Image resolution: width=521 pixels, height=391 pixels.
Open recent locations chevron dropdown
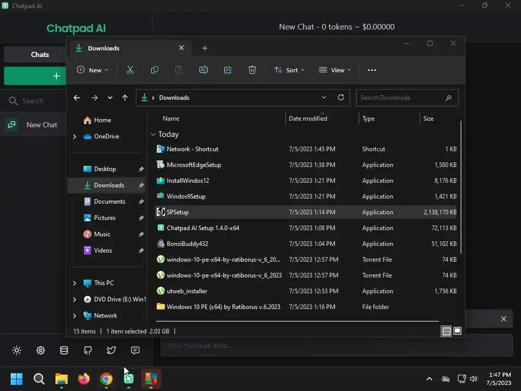(x=110, y=98)
